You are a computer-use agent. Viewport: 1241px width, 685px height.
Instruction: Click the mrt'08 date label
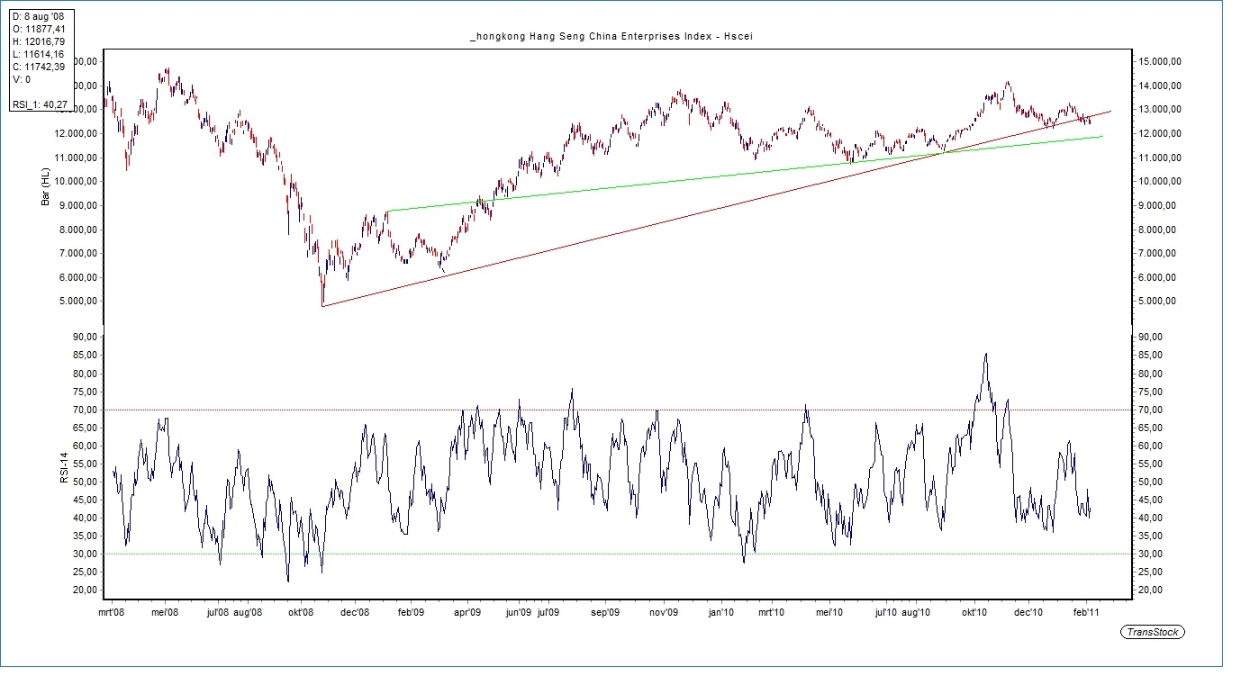[112, 612]
